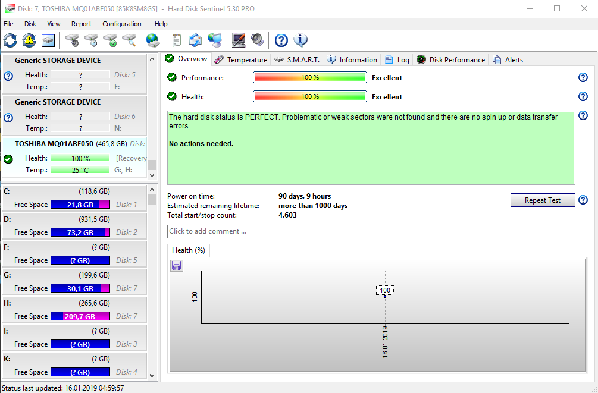
Task: Click the disk with green checkmark icon
Action: tap(110, 40)
